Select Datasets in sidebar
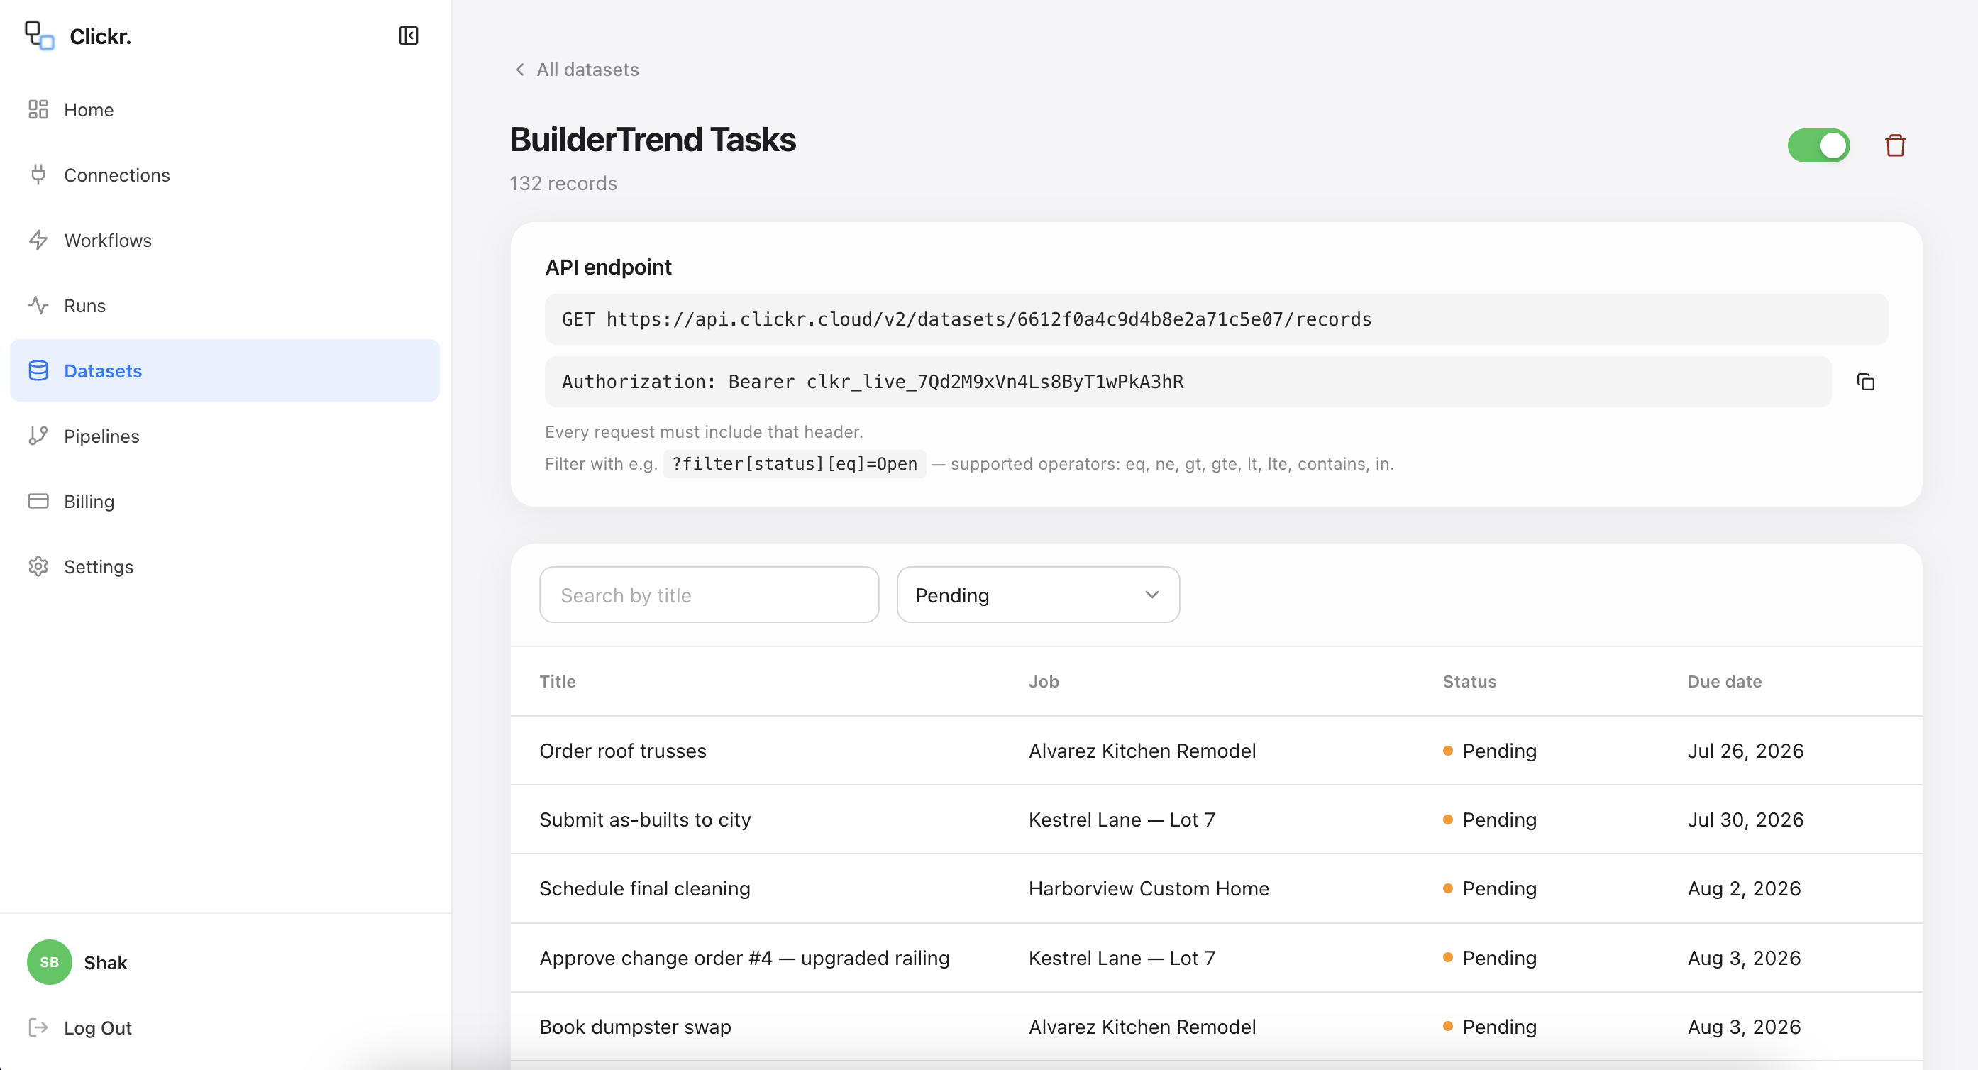1978x1070 pixels. 224,371
